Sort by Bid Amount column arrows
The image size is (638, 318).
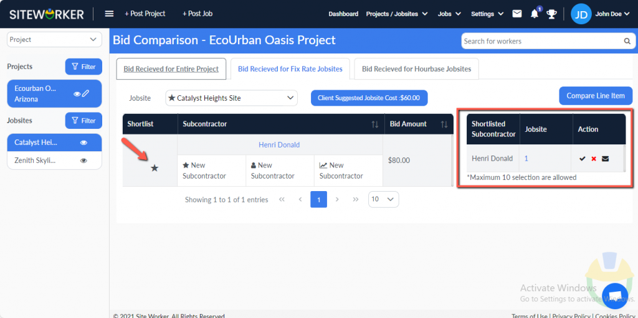tap(444, 124)
